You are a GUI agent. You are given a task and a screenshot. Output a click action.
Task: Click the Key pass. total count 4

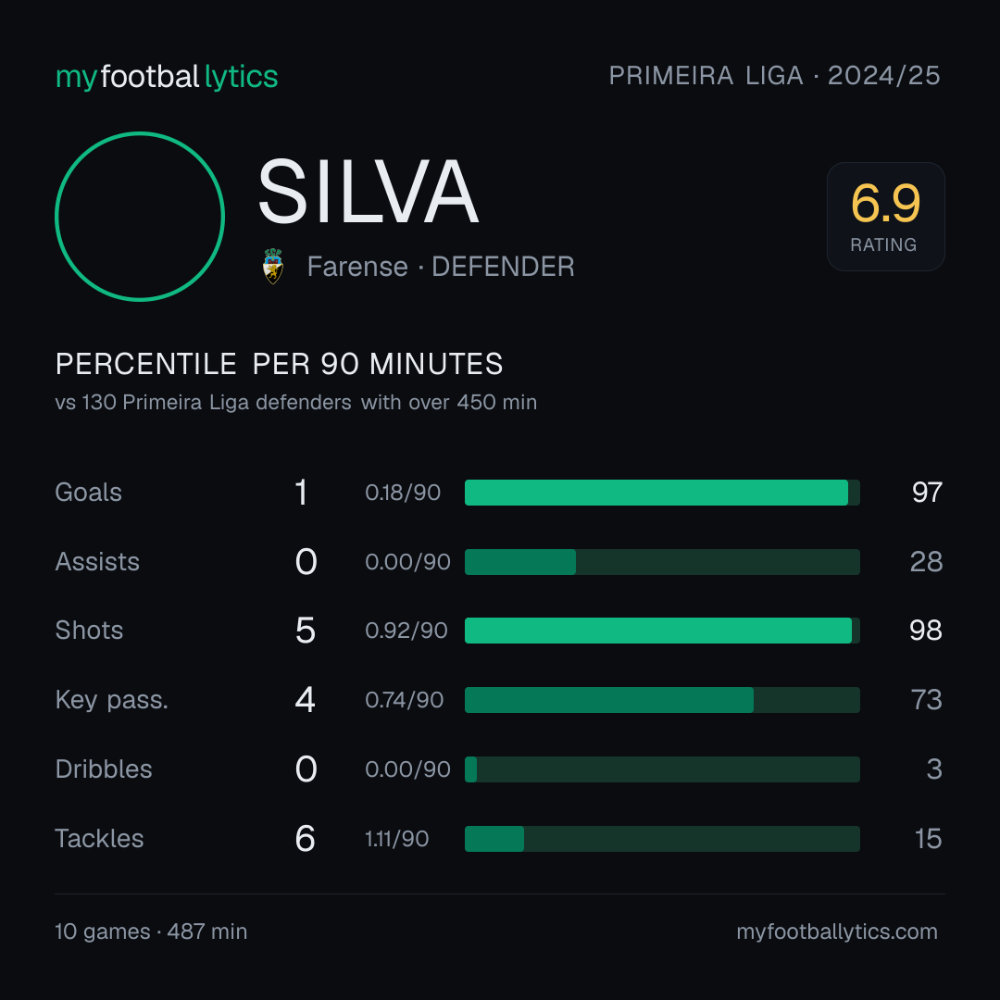pyautogui.click(x=305, y=700)
